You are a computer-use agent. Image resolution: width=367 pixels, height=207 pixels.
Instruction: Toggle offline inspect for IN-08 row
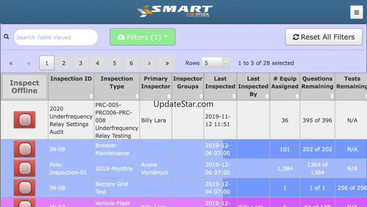tap(24, 188)
